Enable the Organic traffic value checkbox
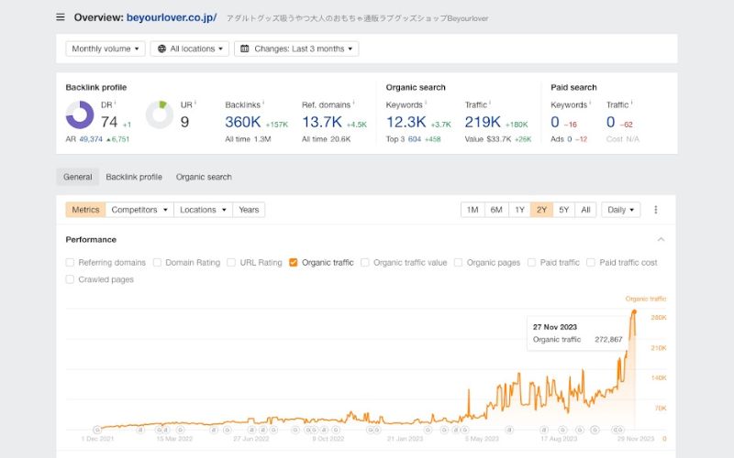 [364, 263]
